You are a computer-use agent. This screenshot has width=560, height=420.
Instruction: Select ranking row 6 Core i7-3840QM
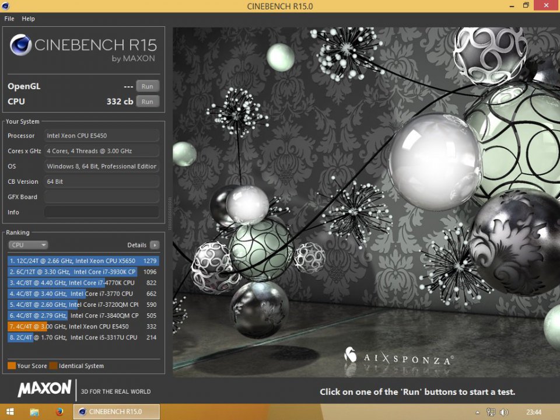coord(83,316)
